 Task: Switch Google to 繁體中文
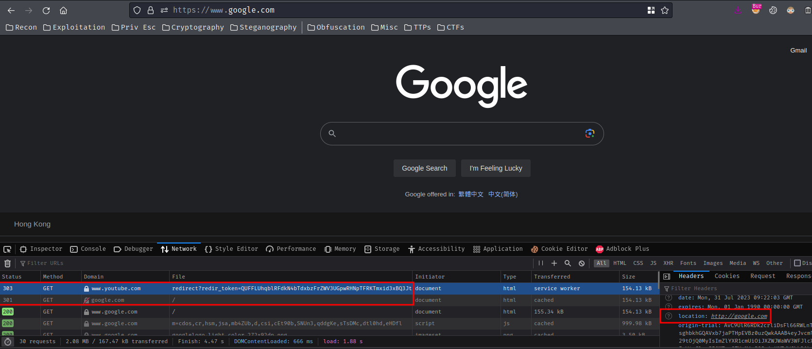tap(471, 194)
